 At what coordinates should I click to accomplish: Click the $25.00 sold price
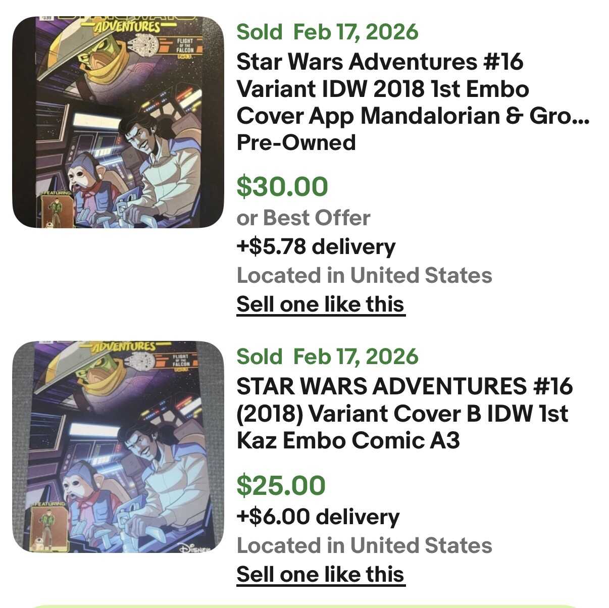pyautogui.click(x=281, y=485)
